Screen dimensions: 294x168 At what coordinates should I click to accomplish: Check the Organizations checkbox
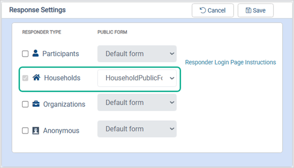coord(25,104)
